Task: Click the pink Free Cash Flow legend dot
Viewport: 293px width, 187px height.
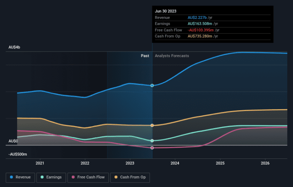Action: [73, 177]
